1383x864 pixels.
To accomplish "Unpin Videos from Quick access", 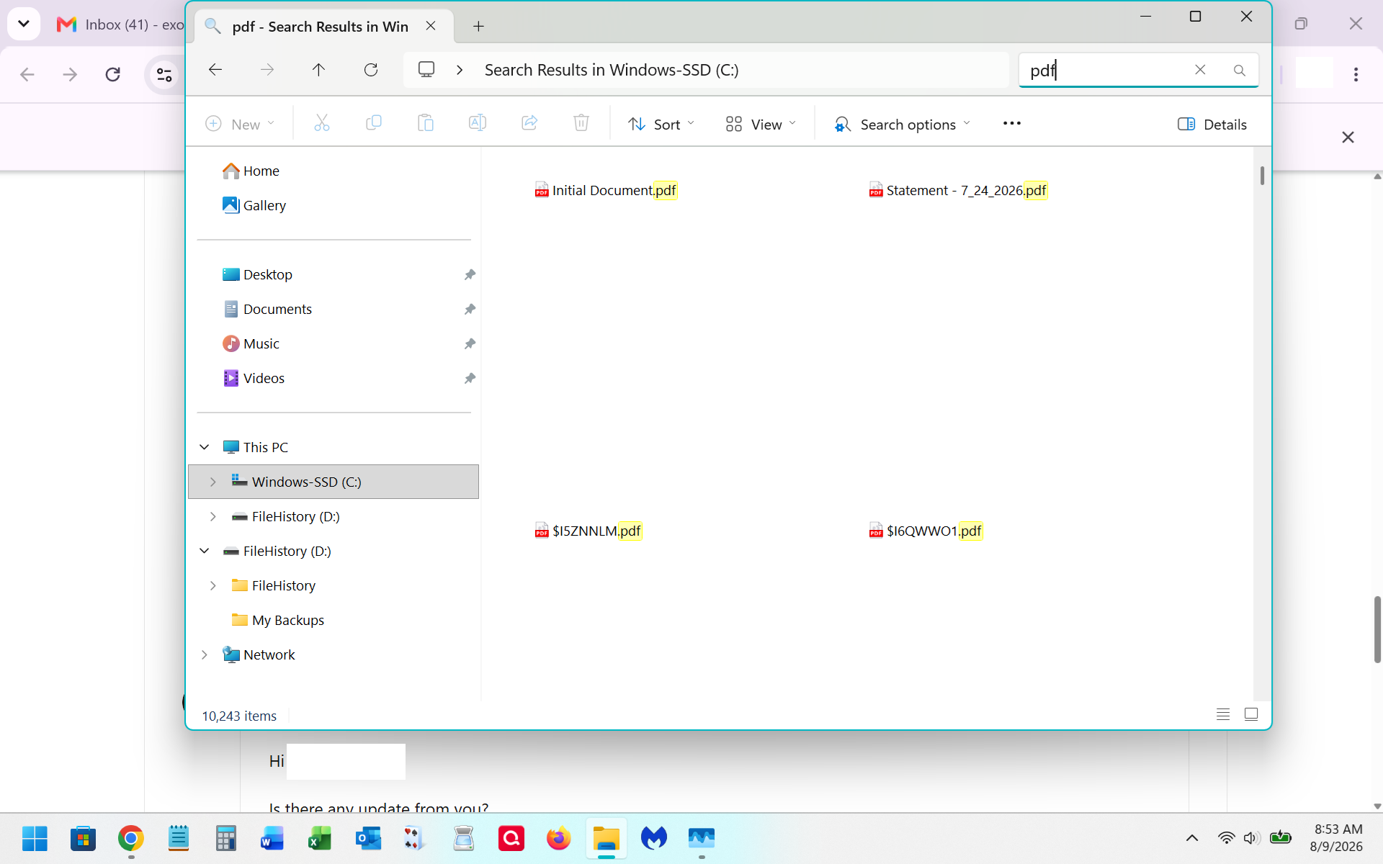I will coord(470,378).
